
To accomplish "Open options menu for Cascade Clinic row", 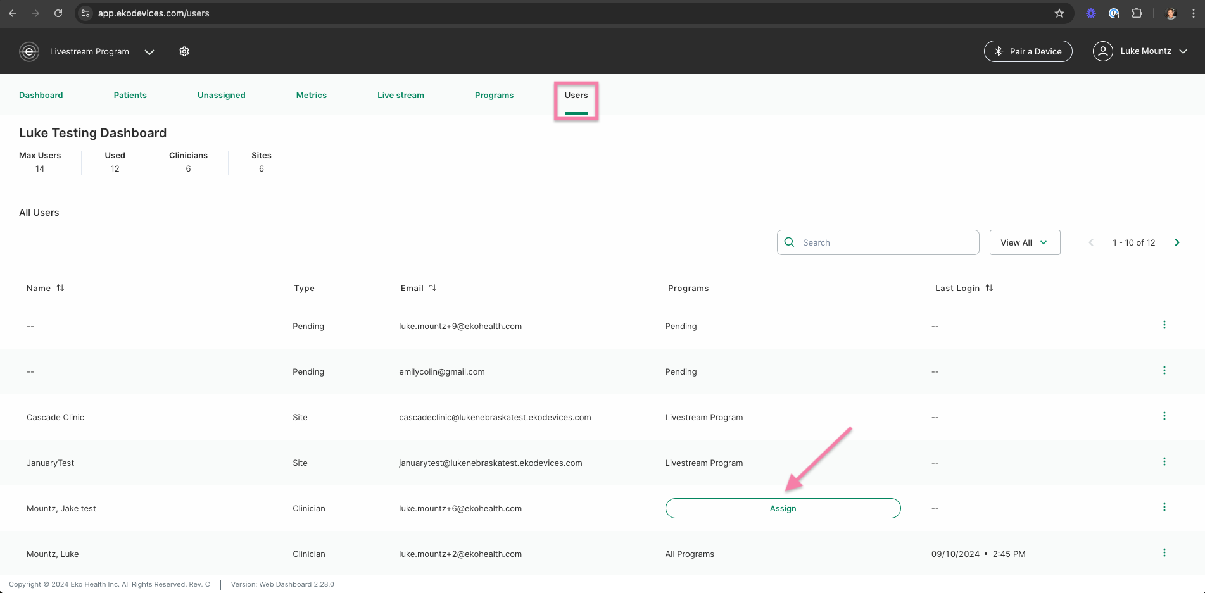I will coord(1164,416).
